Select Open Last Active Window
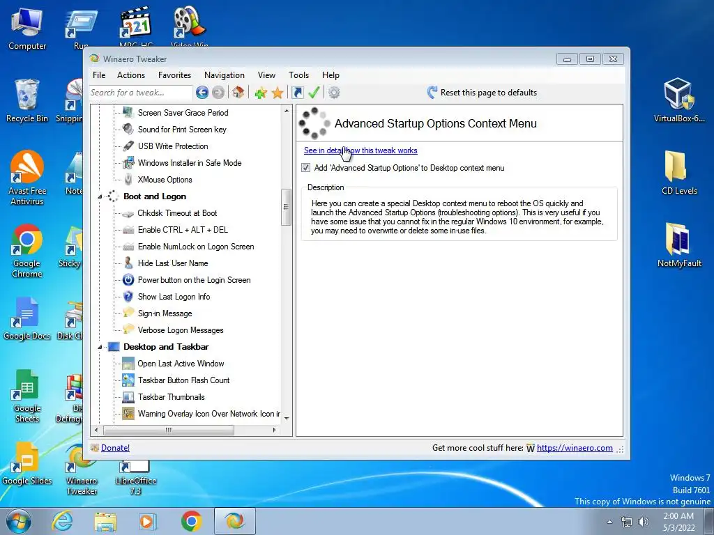This screenshot has height=535, width=714. 181,364
